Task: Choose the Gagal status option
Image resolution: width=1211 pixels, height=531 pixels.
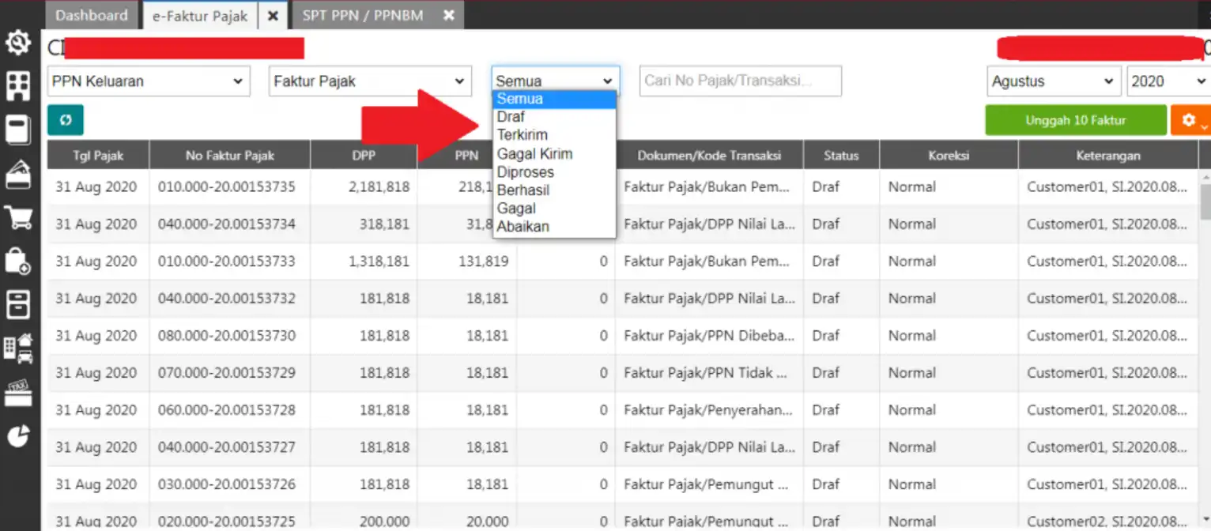Action: tap(553, 209)
